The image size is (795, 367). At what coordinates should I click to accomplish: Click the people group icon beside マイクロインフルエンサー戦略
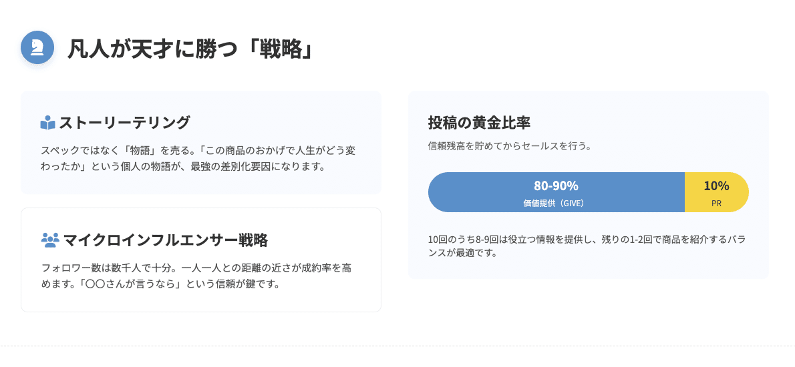click(x=50, y=240)
